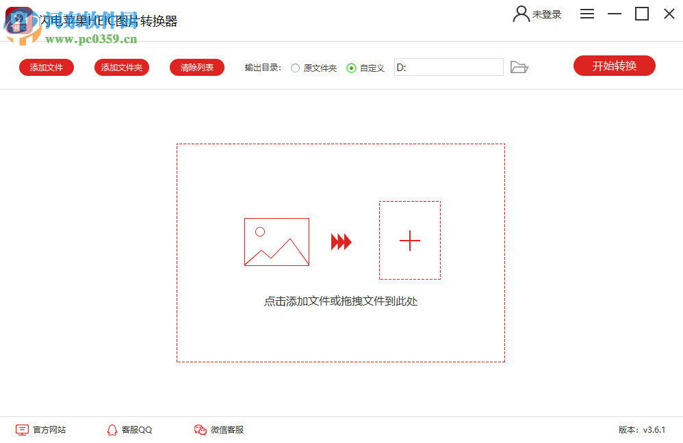
Task: Click the 未登录 user account icon
Action: (521, 14)
